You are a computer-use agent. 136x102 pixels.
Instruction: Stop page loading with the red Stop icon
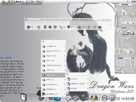pyautogui.click(x=45, y=27)
